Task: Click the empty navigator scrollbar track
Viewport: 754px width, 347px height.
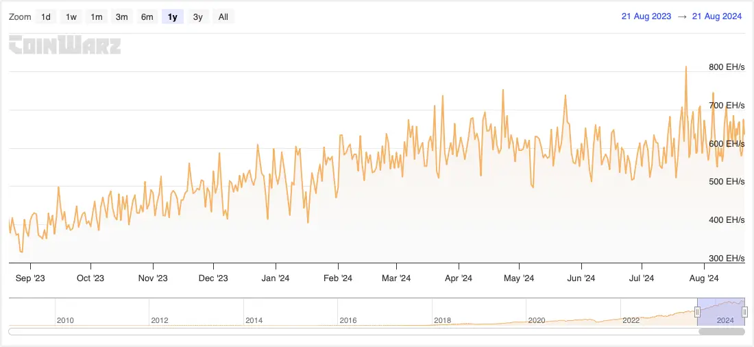Action: pos(343,332)
